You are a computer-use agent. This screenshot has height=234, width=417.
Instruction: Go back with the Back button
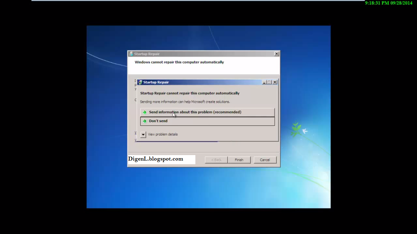216,160
